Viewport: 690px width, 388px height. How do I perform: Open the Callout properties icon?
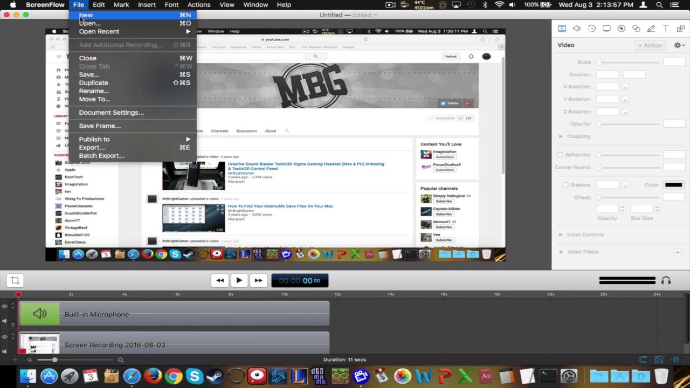[622, 29]
